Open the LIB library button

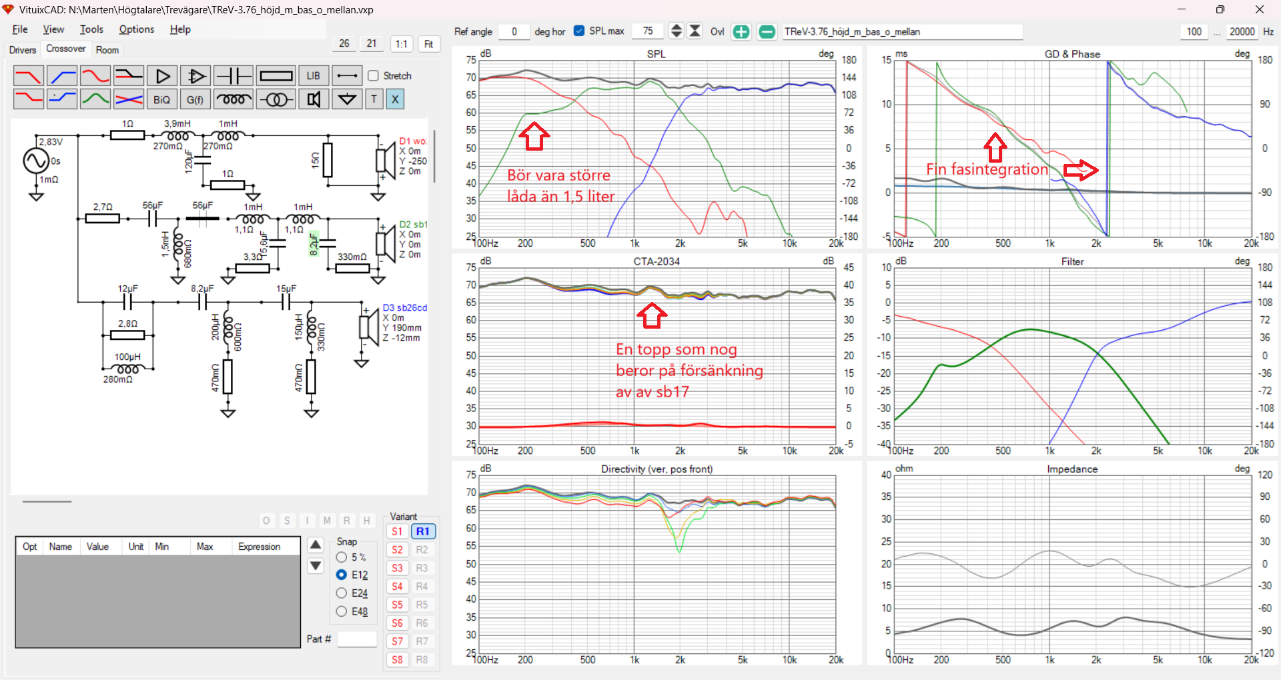coord(313,76)
